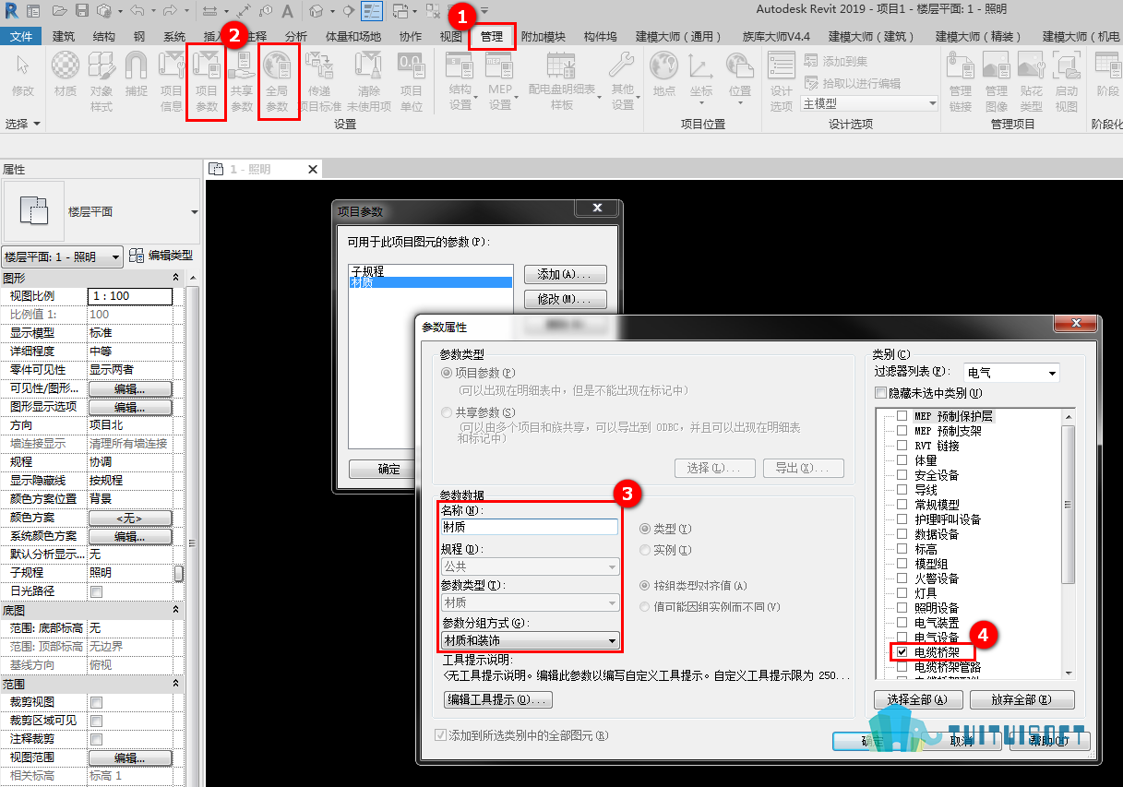Open the Snaps (捕捉) settings
This screenshot has width=1123, height=787.
(x=137, y=74)
